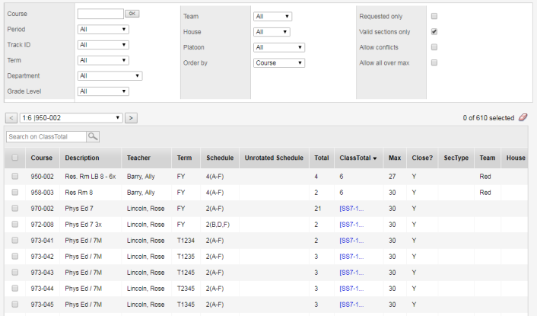The height and width of the screenshot is (316, 537).
Task: Go to next section with right arrow
Action: (131, 118)
